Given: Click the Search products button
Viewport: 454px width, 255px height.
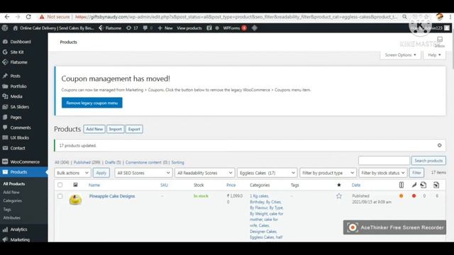Looking at the screenshot, I should click(428, 161).
